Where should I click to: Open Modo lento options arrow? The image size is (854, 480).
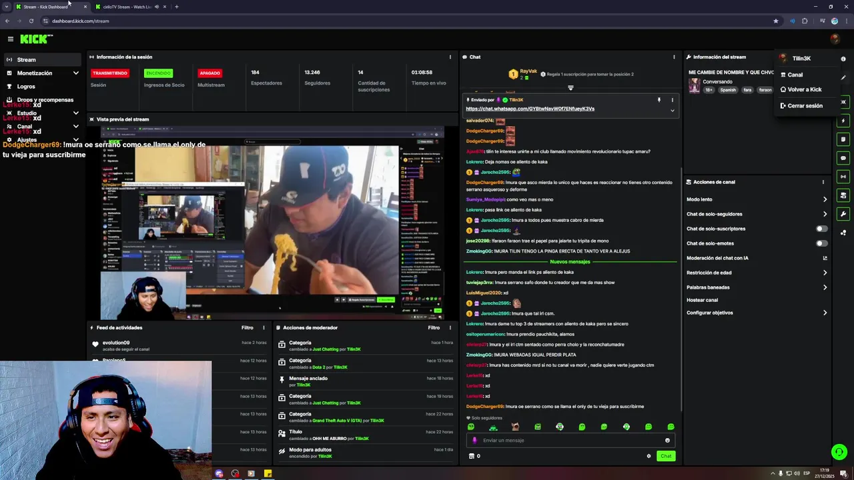pyautogui.click(x=825, y=199)
